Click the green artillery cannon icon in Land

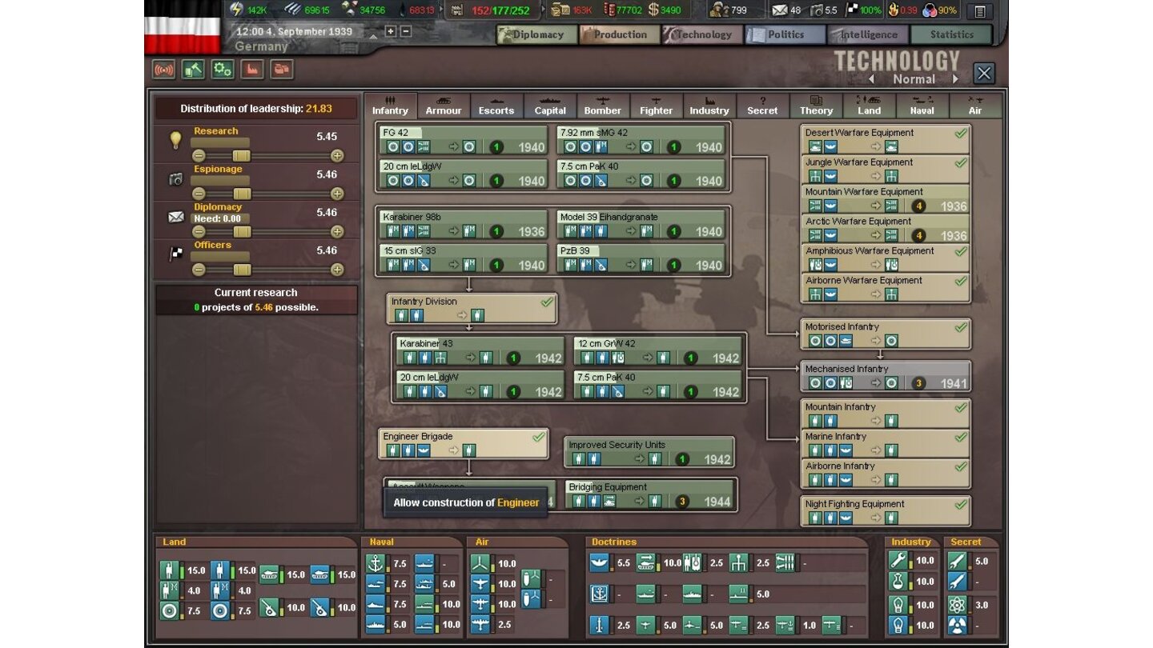270,608
